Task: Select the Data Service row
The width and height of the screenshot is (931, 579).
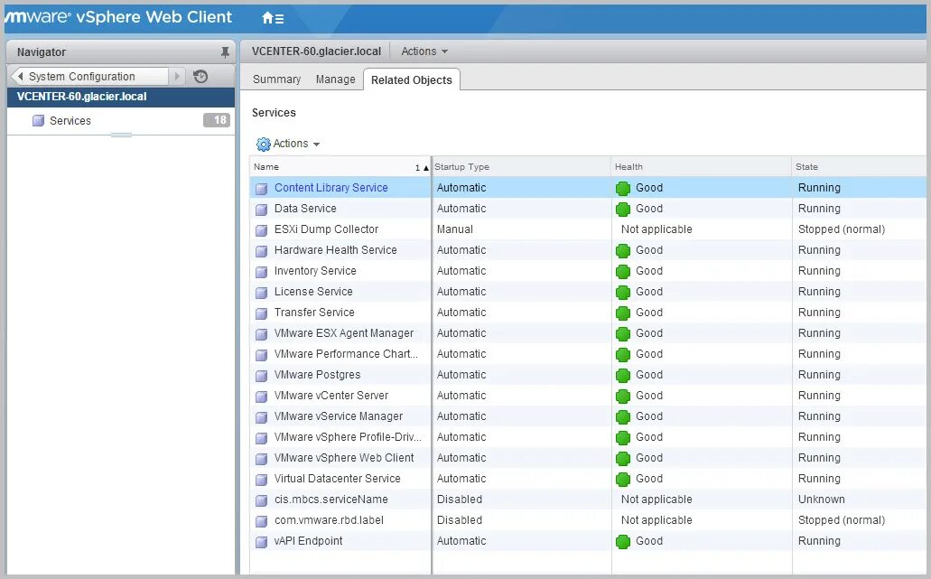Action: [588, 209]
